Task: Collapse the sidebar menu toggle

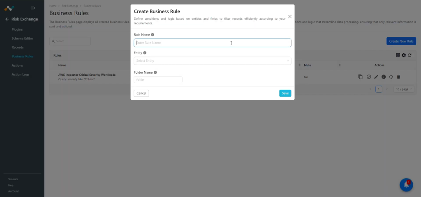Action: [33, 8]
